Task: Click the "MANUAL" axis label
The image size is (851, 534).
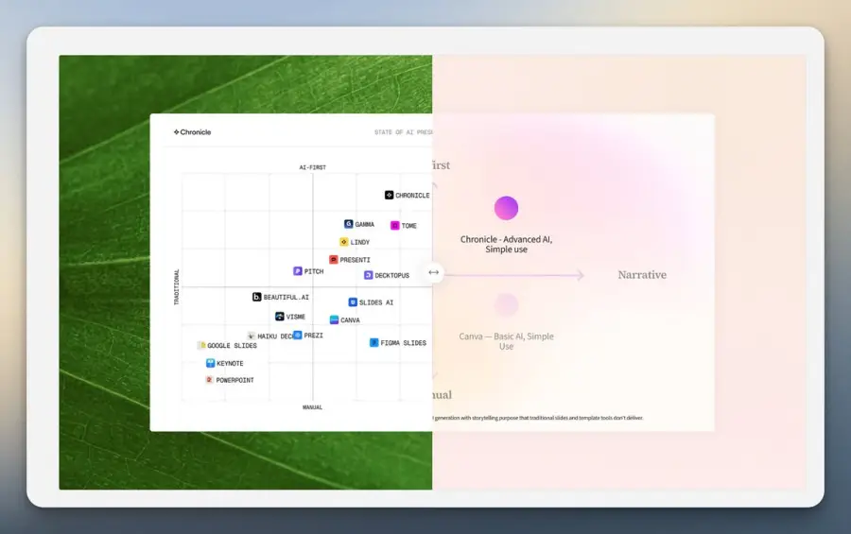Action: (x=312, y=407)
